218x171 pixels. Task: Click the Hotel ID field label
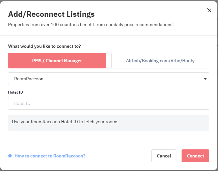coord(15,92)
